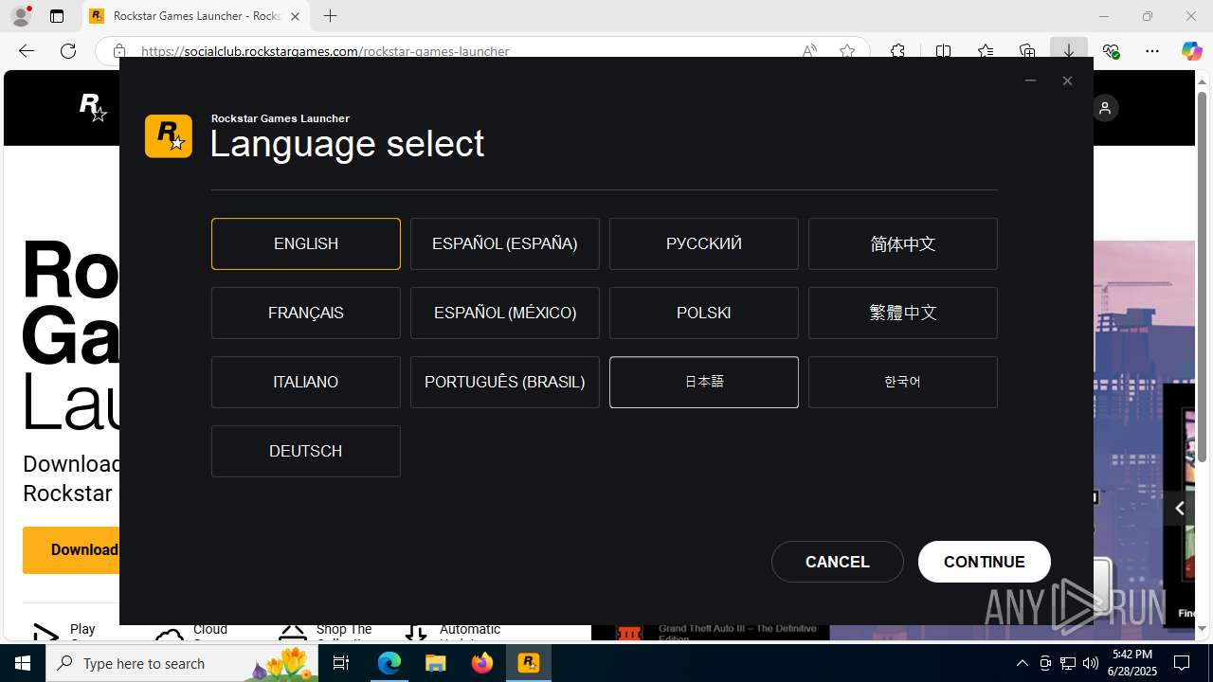Image resolution: width=1213 pixels, height=682 pixels.
Task: Click the CONTINUE button
Action: point(985,562)
